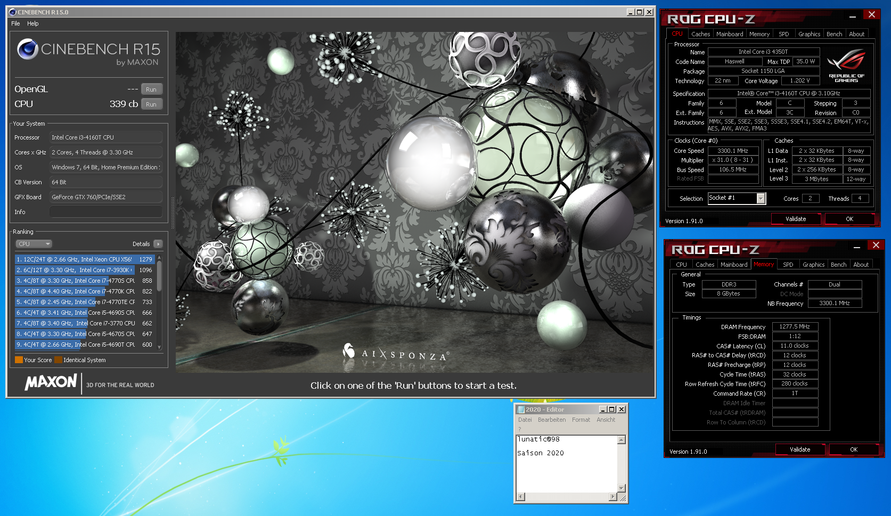This screenshot has height=516, width=891.
Task: Switch to Graphics tab in lower CPU-Z
Action: pos(813,265)
